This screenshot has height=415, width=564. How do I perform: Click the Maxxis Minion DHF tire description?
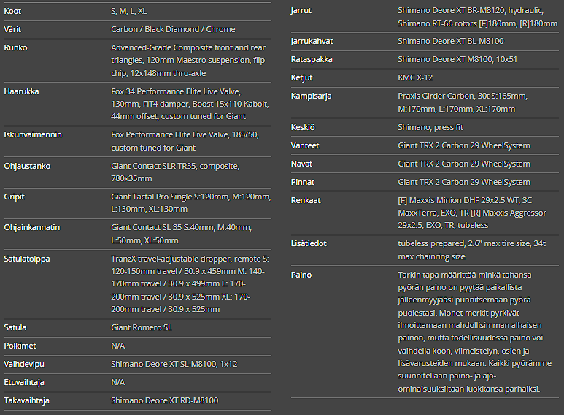(472, 213)
